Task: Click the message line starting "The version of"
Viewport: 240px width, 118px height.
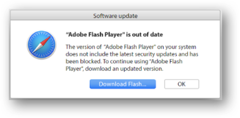Action: (x=131, y=47)
